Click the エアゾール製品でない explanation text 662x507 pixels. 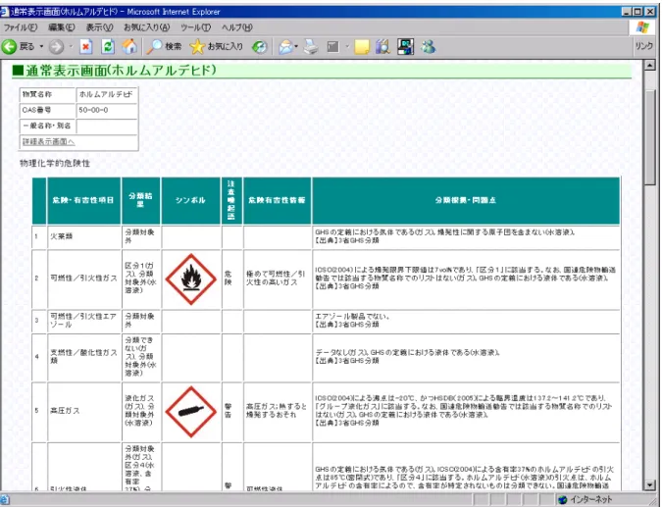[x=352, y=316]
